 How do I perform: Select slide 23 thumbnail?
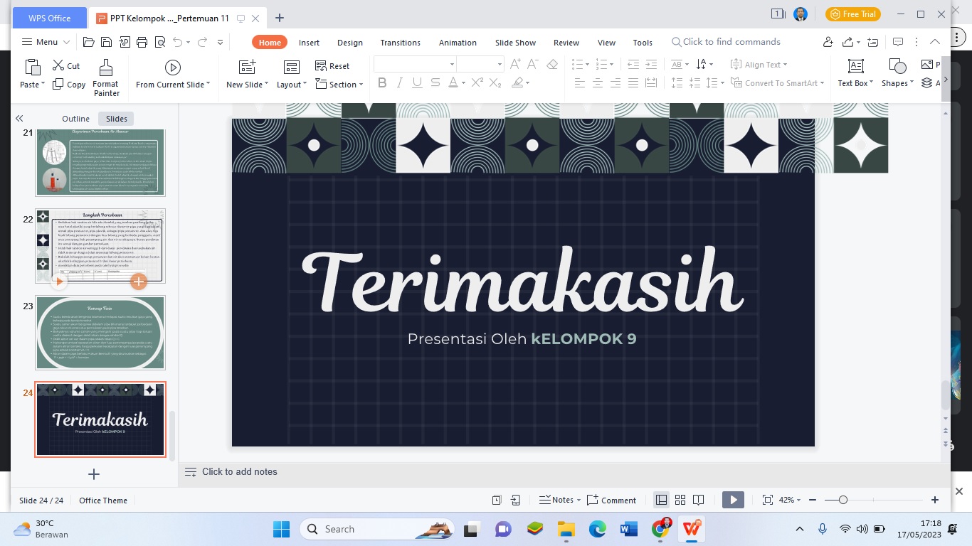coord(100,332)
